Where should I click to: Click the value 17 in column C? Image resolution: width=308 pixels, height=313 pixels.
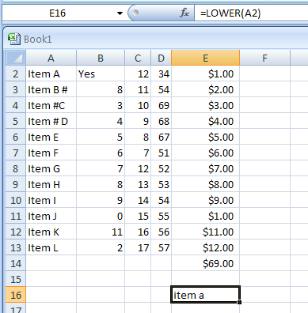tap(138, 247)
